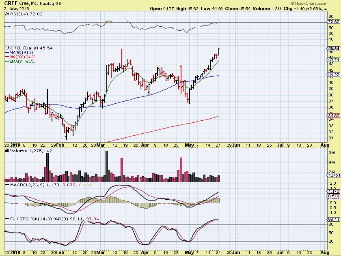Viewport: 341px width, 256px height.
Task: Click the 0.491 MACD histogram value label
Action: click(x=85, y=185)
